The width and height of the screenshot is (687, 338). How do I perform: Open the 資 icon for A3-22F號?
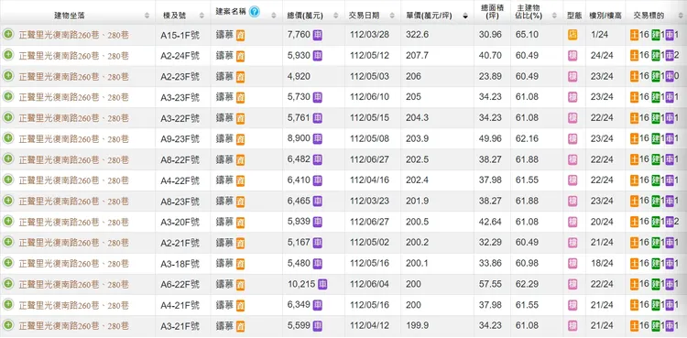241,118
